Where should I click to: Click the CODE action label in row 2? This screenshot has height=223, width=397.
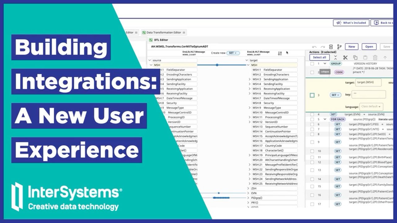tap(339, 72)
